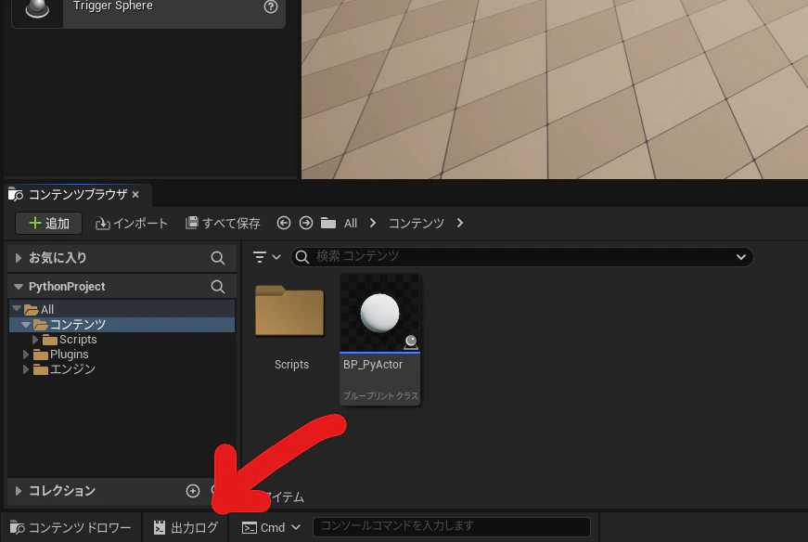808x542 pixels.
Task: Switch to the コンテンツブラウザ tab
Action: tap(77, 194)
